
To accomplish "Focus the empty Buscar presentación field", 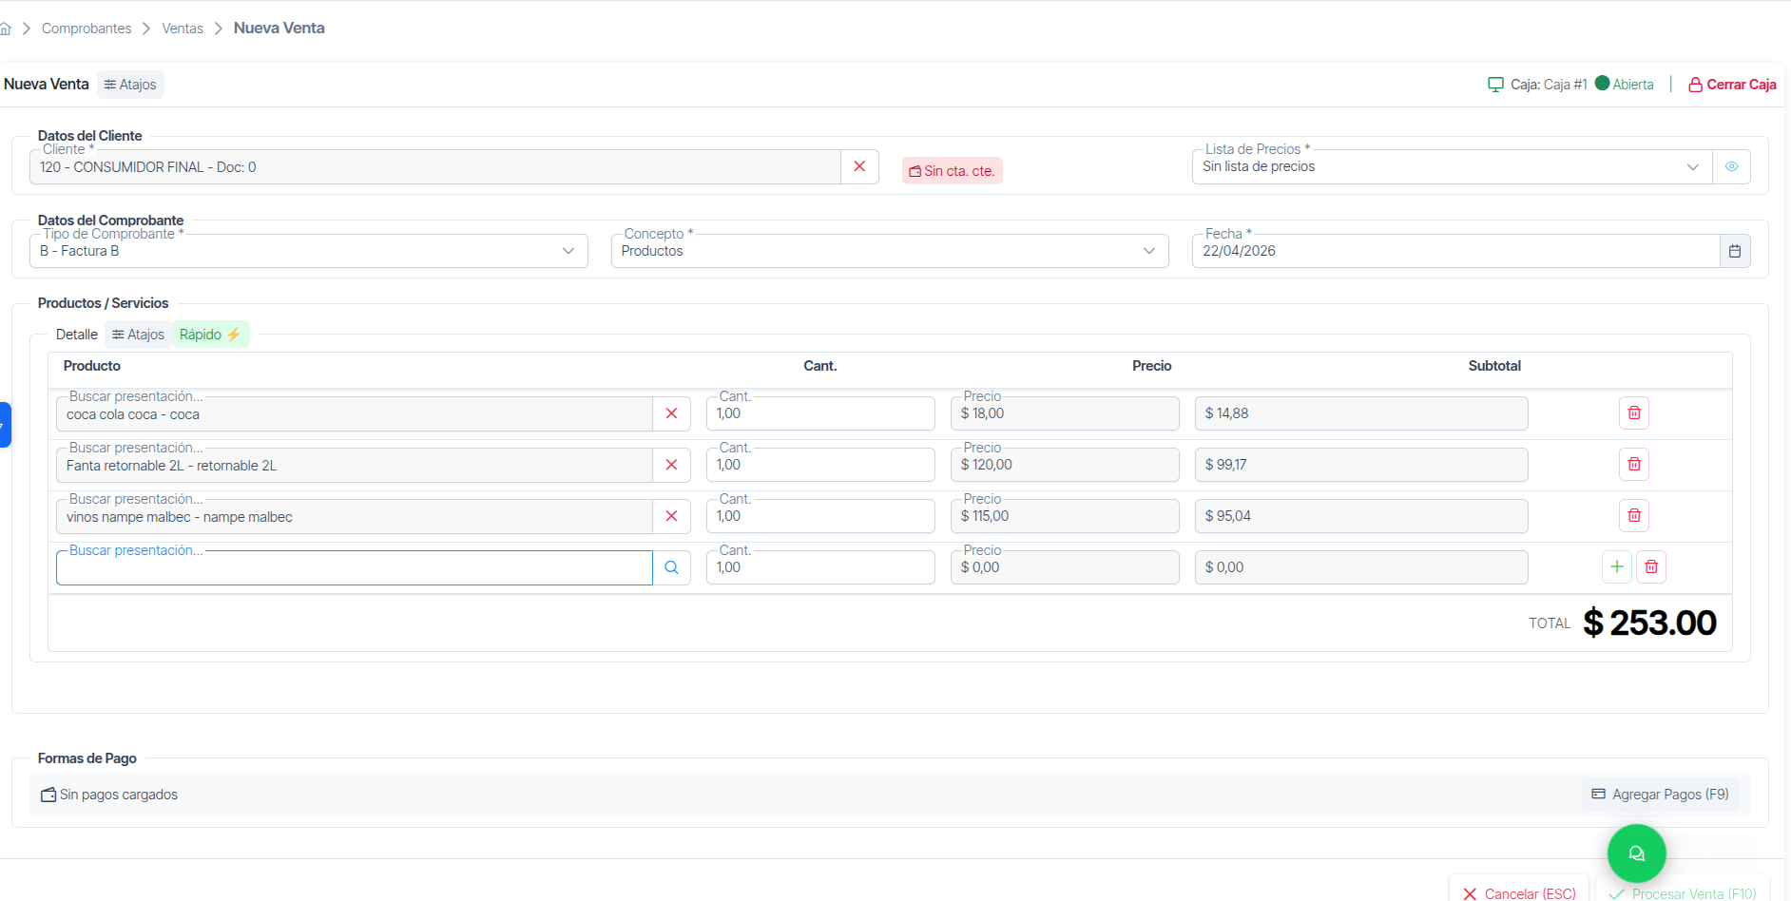I will coord(354,568).
